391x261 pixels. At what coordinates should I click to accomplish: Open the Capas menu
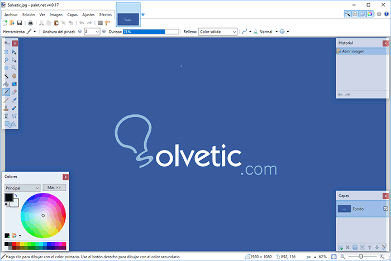[72, 14]
